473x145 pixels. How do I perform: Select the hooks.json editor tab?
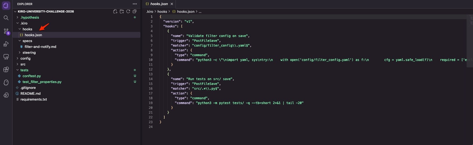[x=159, y=4]
